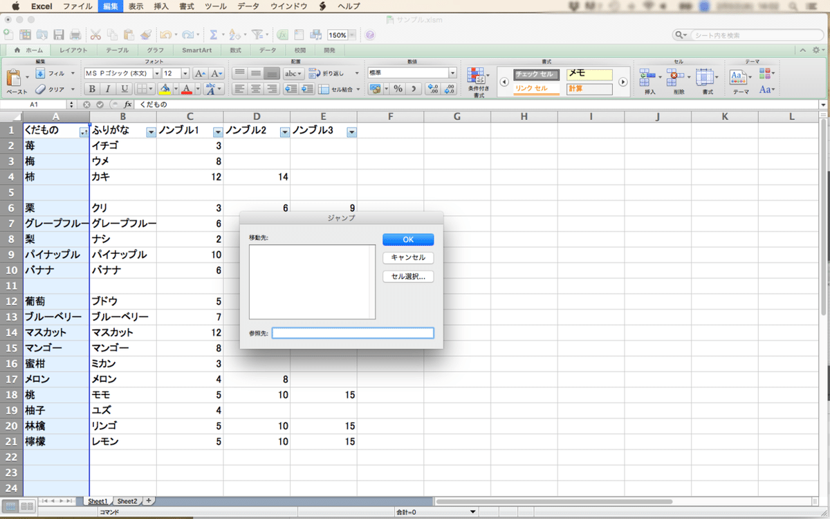
Task: Open the ノンブル3 column filter dropdown
Action: [x=351, y=132]
